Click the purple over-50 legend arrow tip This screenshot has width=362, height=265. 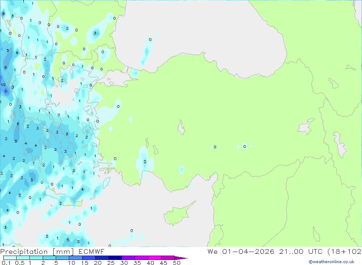tap(181, 258)
